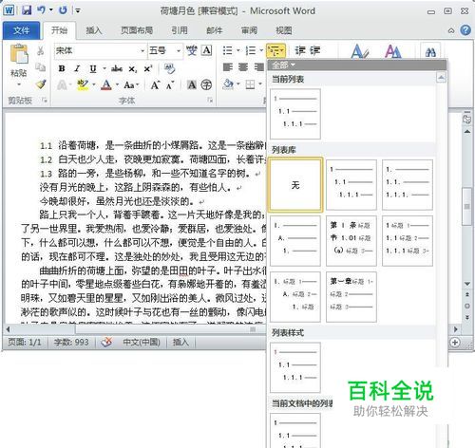Click 中文(中国) language button

142,343
